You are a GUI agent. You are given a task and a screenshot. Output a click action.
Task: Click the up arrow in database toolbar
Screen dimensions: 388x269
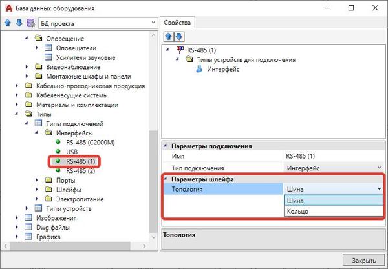click(7, 24)
